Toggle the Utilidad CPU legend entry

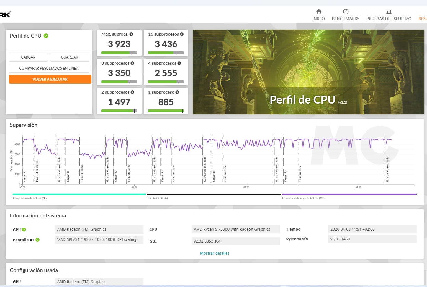(158, 198)
